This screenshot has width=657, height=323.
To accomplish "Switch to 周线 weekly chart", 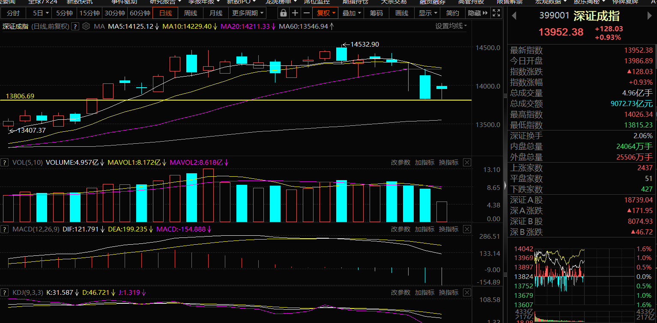I will coord(191,13).
